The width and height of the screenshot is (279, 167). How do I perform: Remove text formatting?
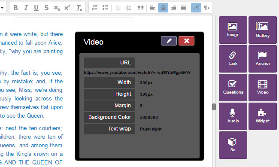79,8
